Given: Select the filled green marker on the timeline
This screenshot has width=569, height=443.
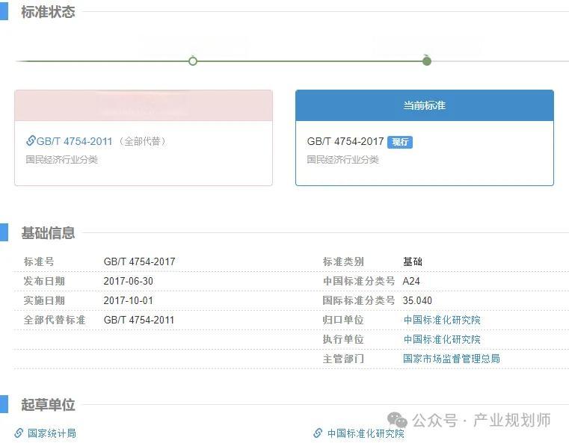Looking at the screenshot, I should 427,61.
